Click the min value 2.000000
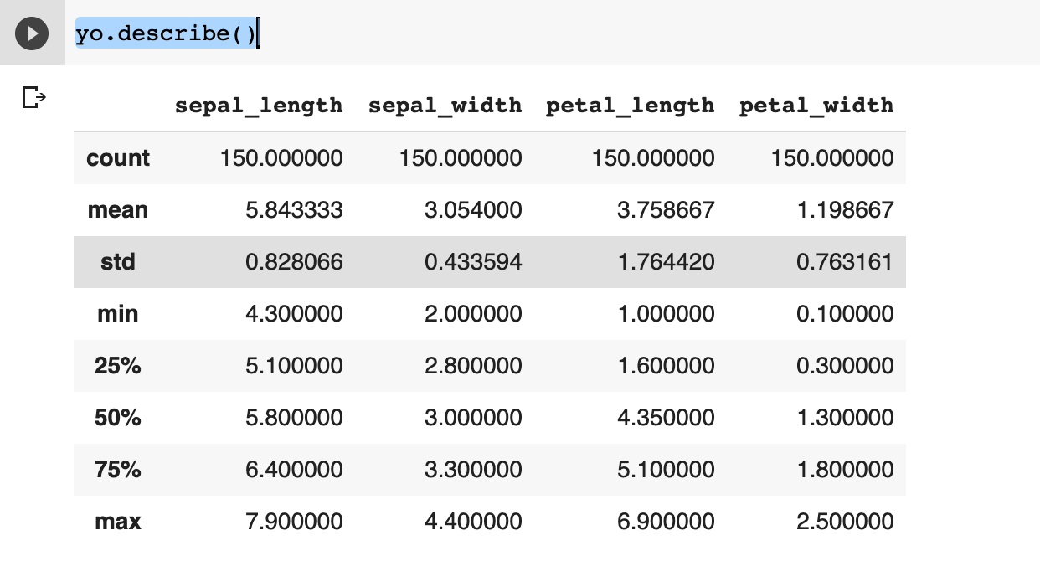 tap(473, 314)
